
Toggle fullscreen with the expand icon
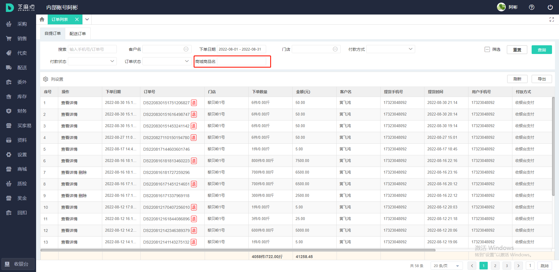coord(551,19)
